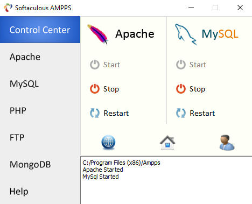Go to the FTP sidebar section

(x=40, y=137)
